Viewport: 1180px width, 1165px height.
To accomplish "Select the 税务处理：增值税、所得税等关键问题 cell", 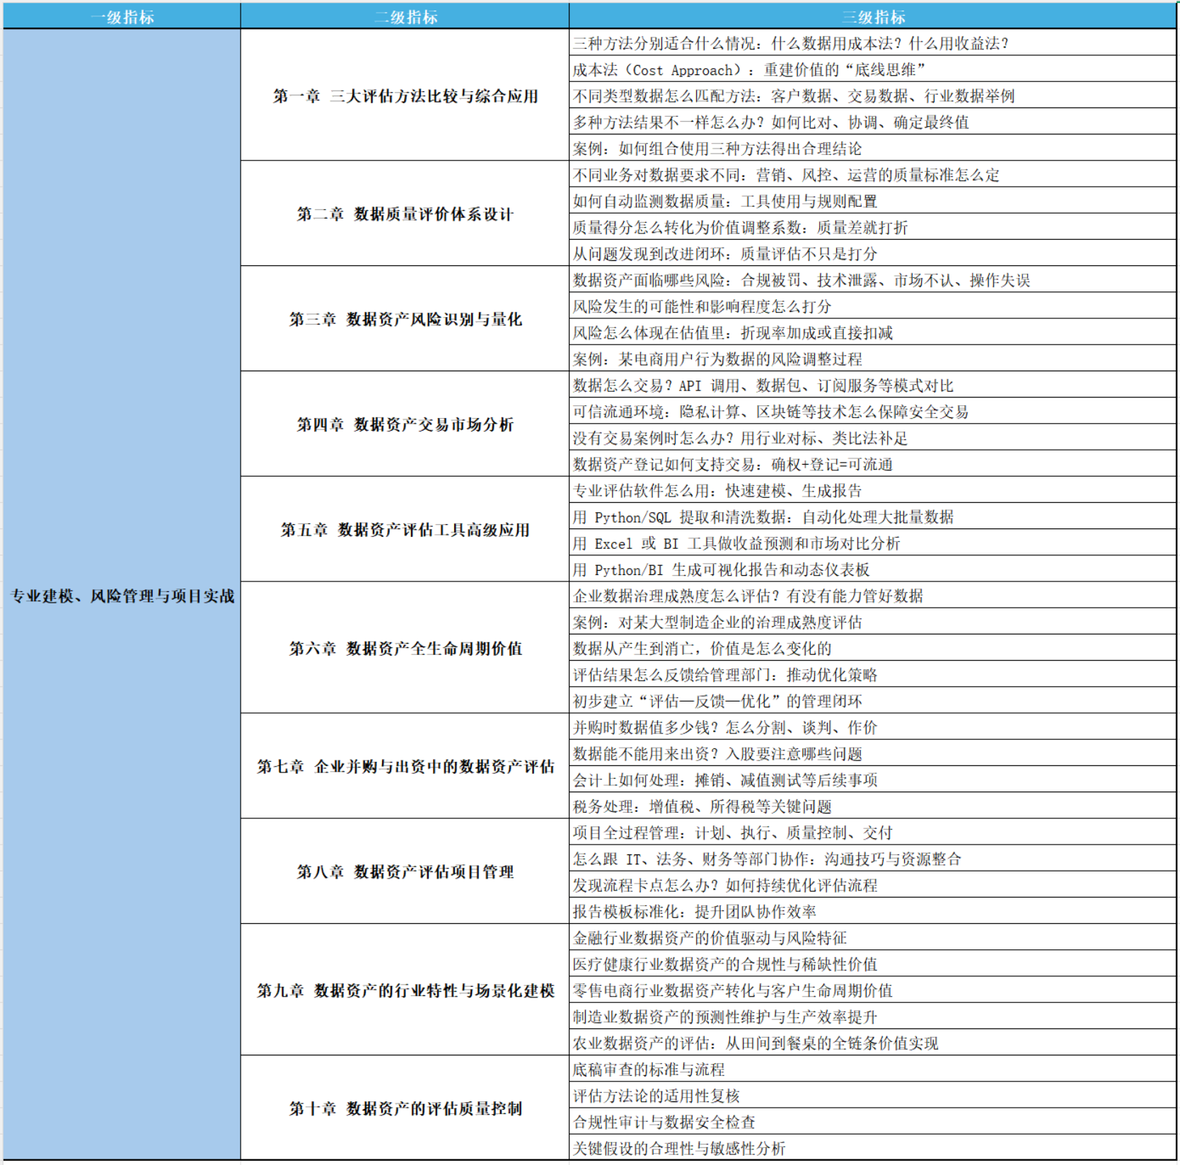I will pyautogui.click(x=702, y=806).
